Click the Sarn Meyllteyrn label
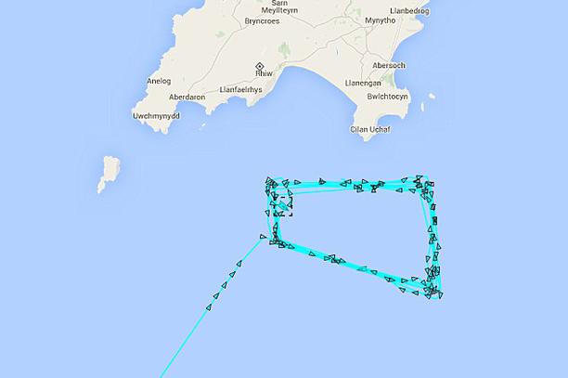This screenshot has width=568, height=378. tap(279, 7)
